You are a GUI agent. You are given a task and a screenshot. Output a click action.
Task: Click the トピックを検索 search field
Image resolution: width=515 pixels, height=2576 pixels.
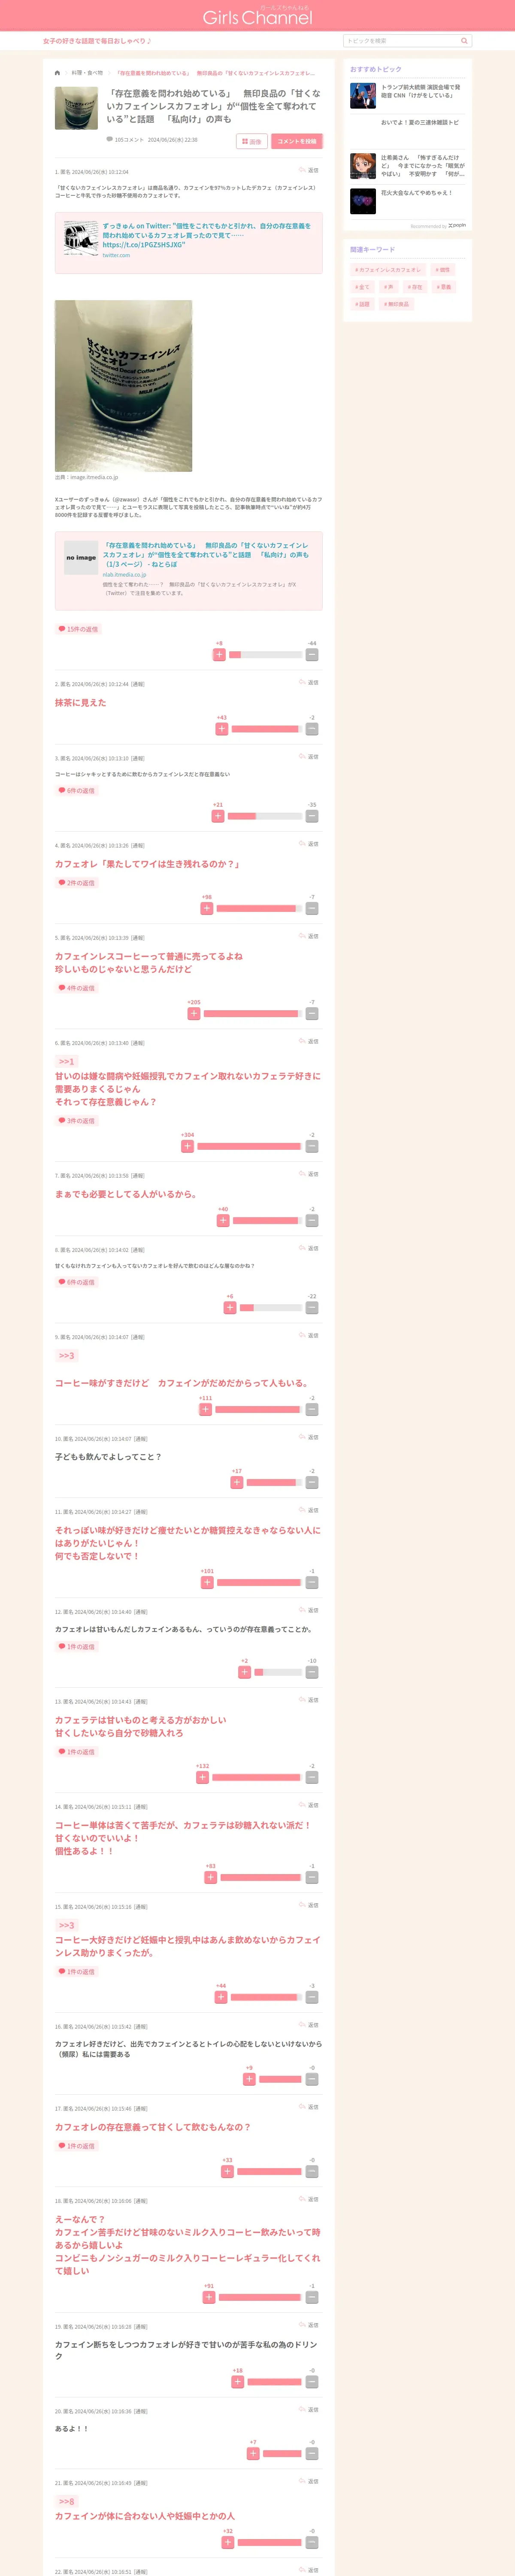400,41
